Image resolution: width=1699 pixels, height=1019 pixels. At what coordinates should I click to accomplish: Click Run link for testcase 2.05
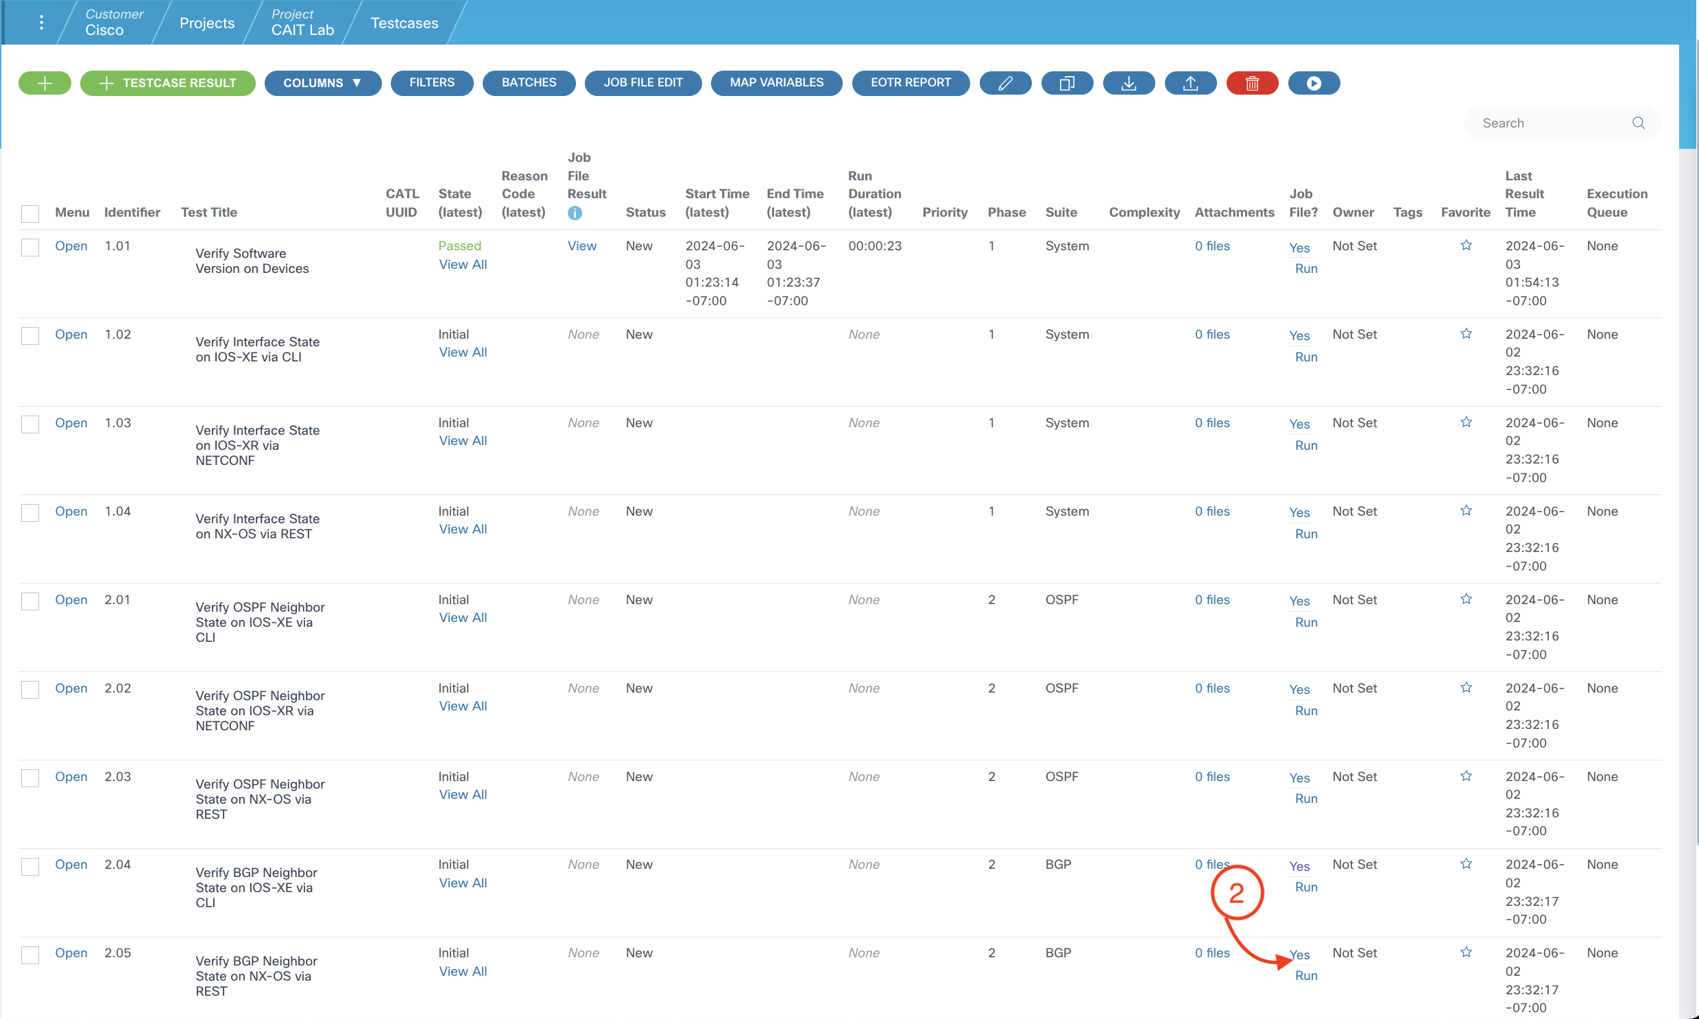[1305, 975]
